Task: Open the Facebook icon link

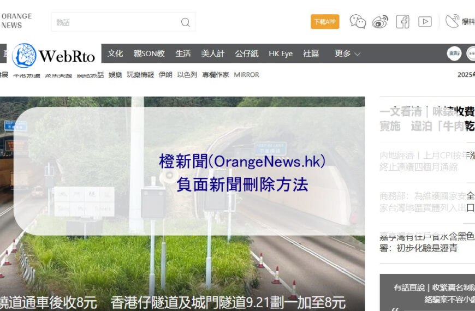Action: click(x=402, y=22)
